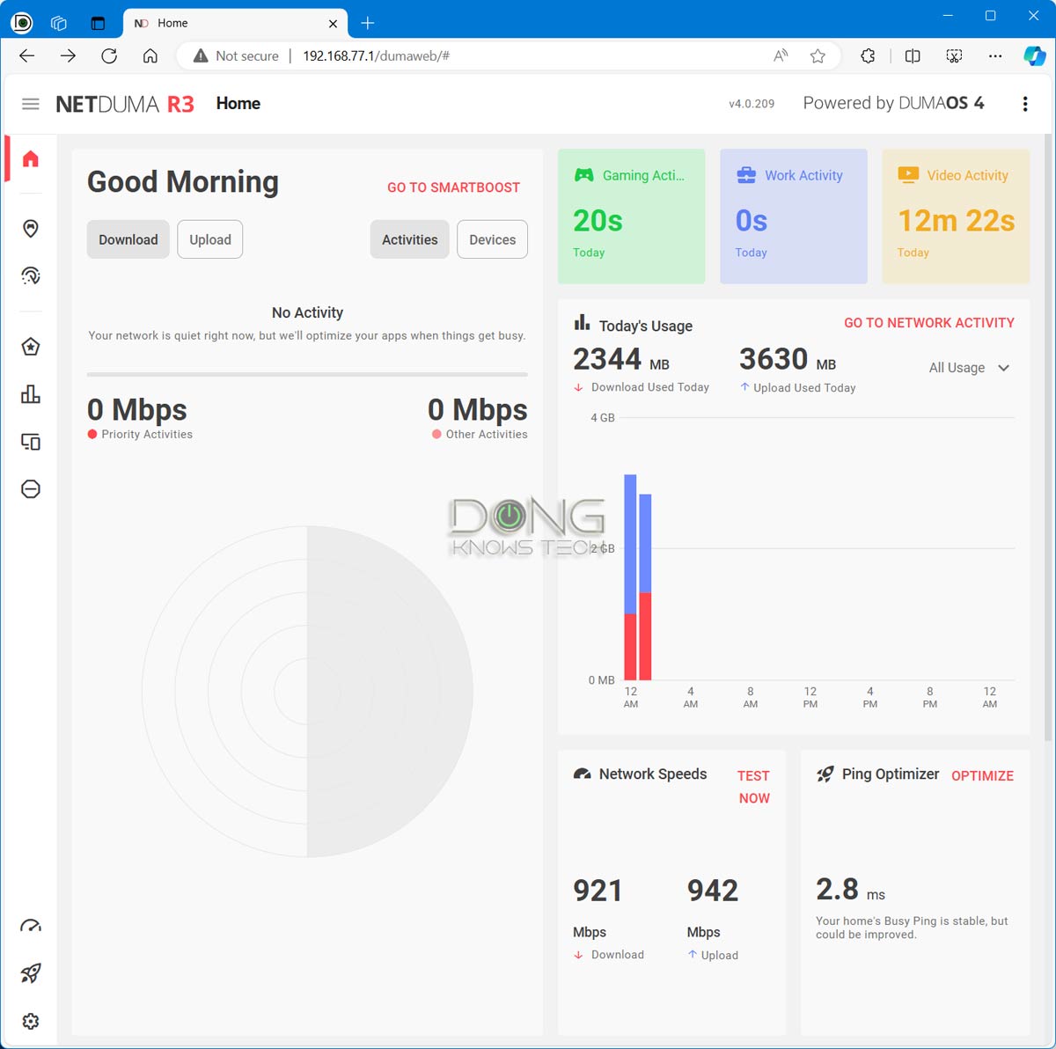Click the rocket icon beside Ping Optimizer
Screen dimensions: 1056x1049
(x=825, y=774)
